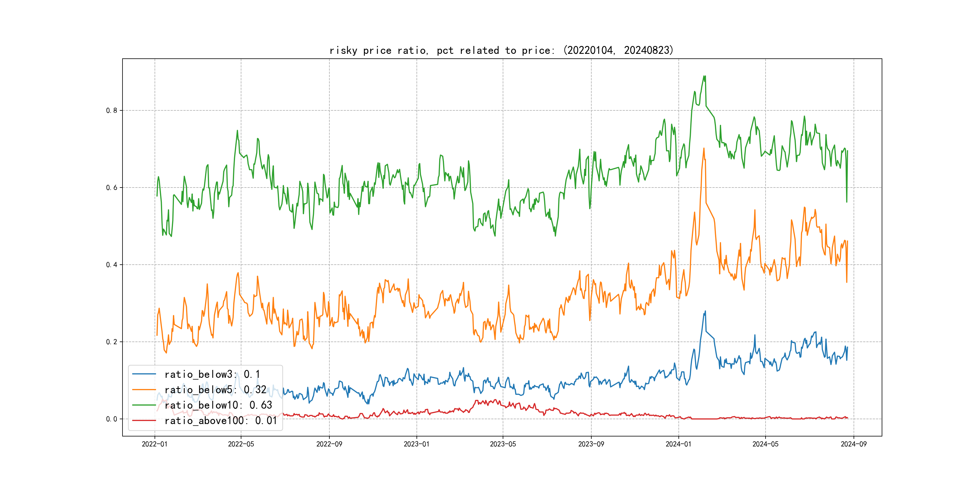This screenshot has height=490, width=980.
Task: Click the 0.0 y-axis tick label
Action: pos(112,419)
